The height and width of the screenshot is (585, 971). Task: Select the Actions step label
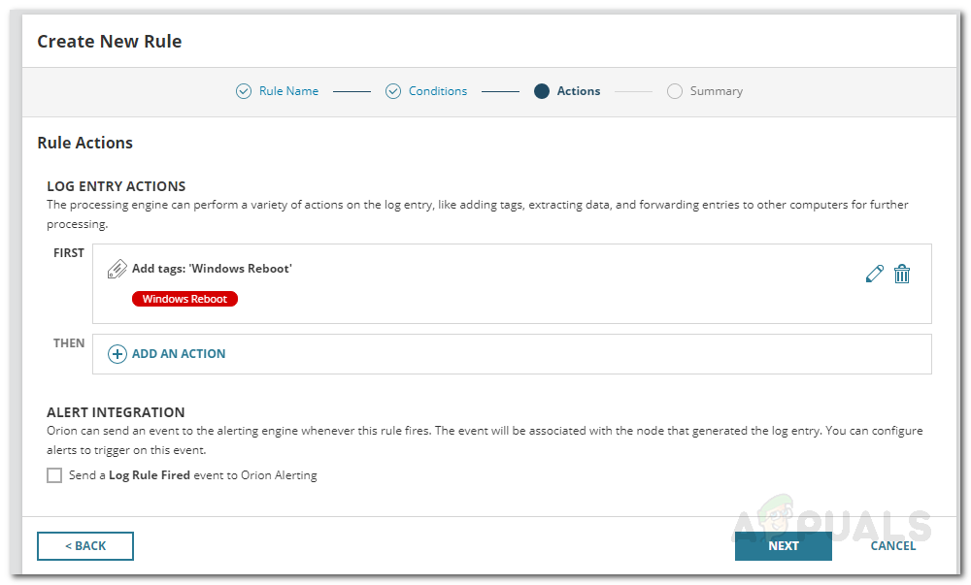[x=579, y=91]
